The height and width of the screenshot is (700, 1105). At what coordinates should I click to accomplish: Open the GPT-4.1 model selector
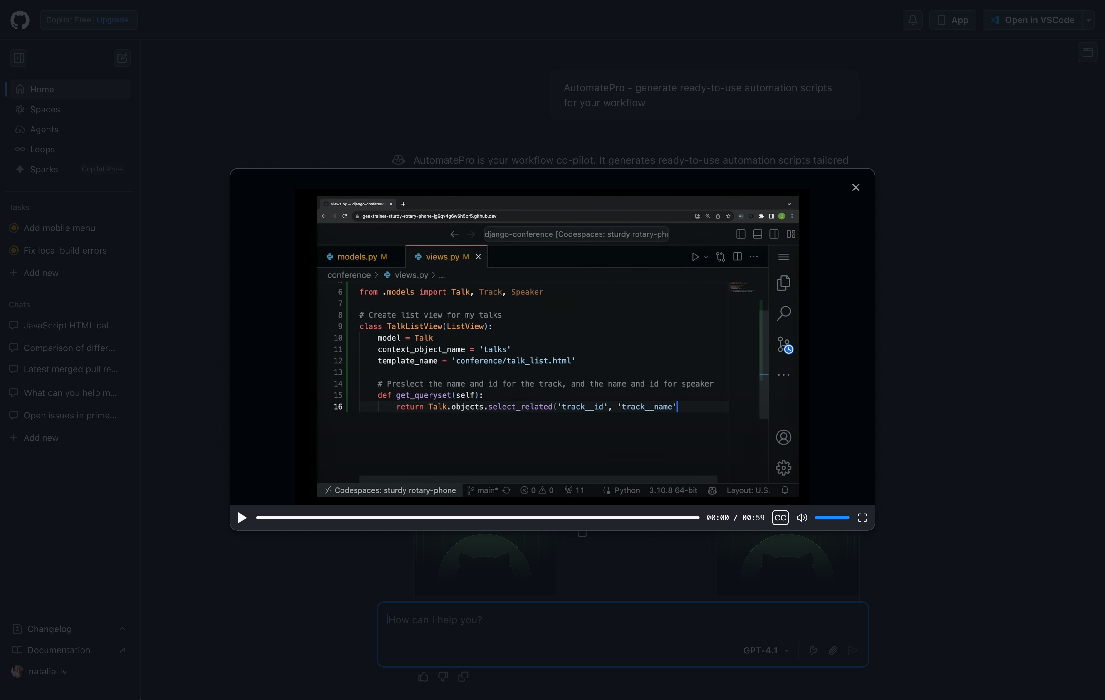(x=766, y=650)
